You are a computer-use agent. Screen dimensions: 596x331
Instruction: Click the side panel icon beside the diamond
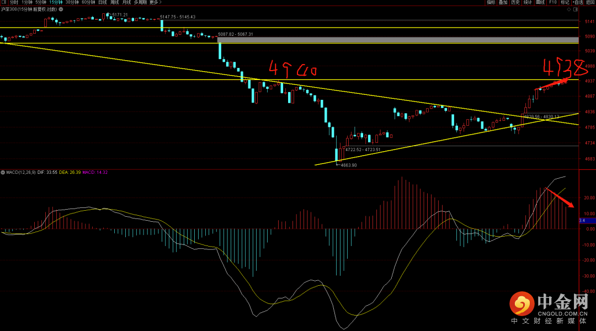click(577, 9)
